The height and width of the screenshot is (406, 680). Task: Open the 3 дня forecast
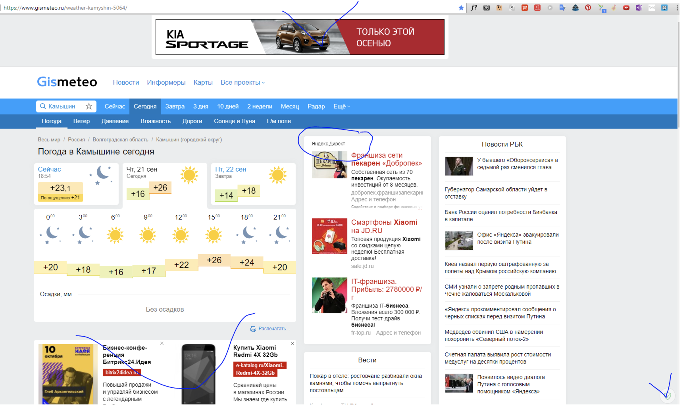pos(201,107)
